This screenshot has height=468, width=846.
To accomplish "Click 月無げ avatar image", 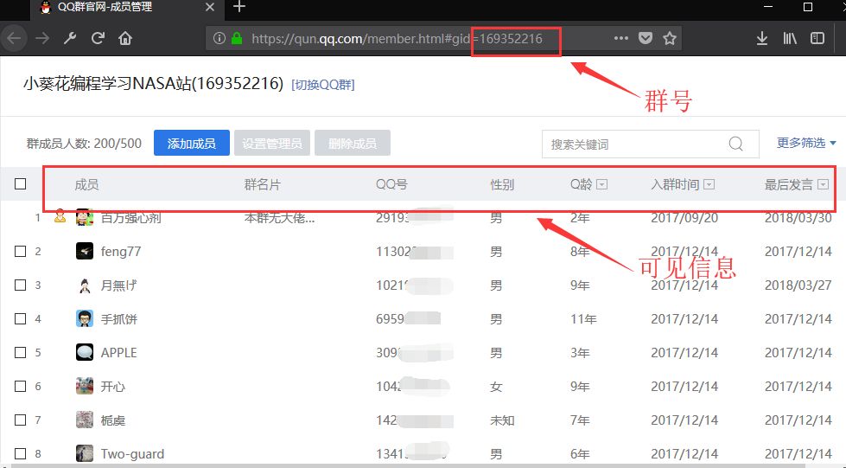I will 84,285.
